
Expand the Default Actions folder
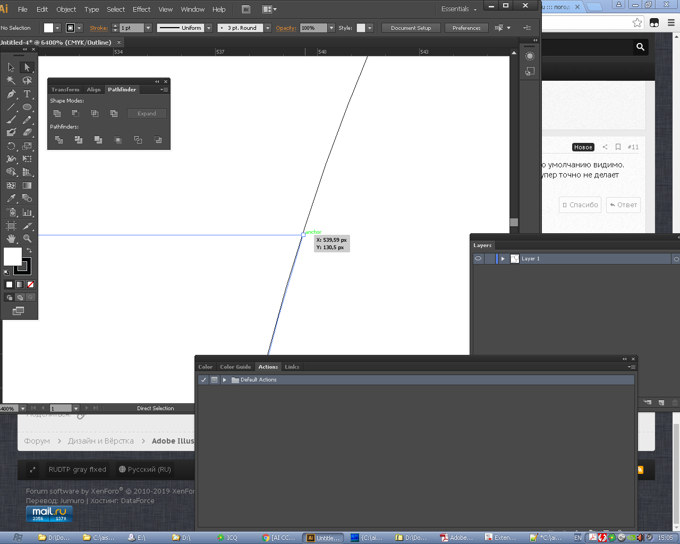pos(225,380)
